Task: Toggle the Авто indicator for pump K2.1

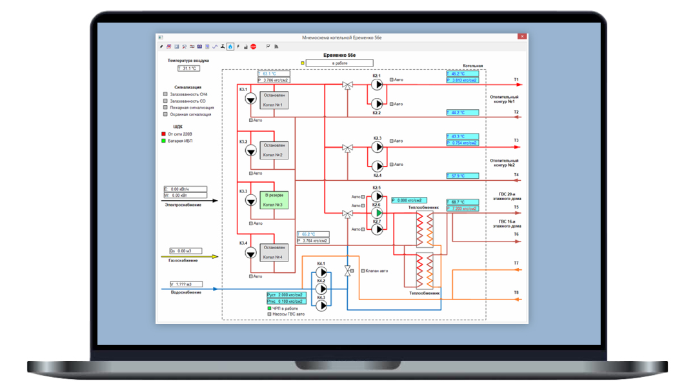Action: pos(391,79)
